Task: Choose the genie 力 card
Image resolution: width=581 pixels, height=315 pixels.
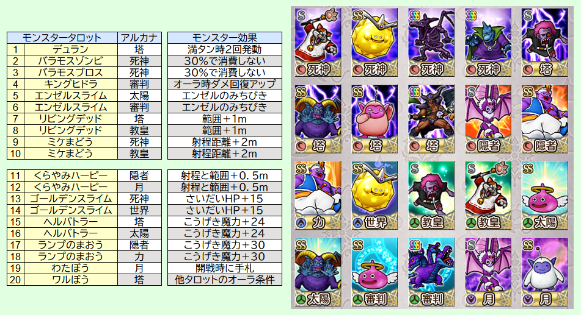Action: 318,195
